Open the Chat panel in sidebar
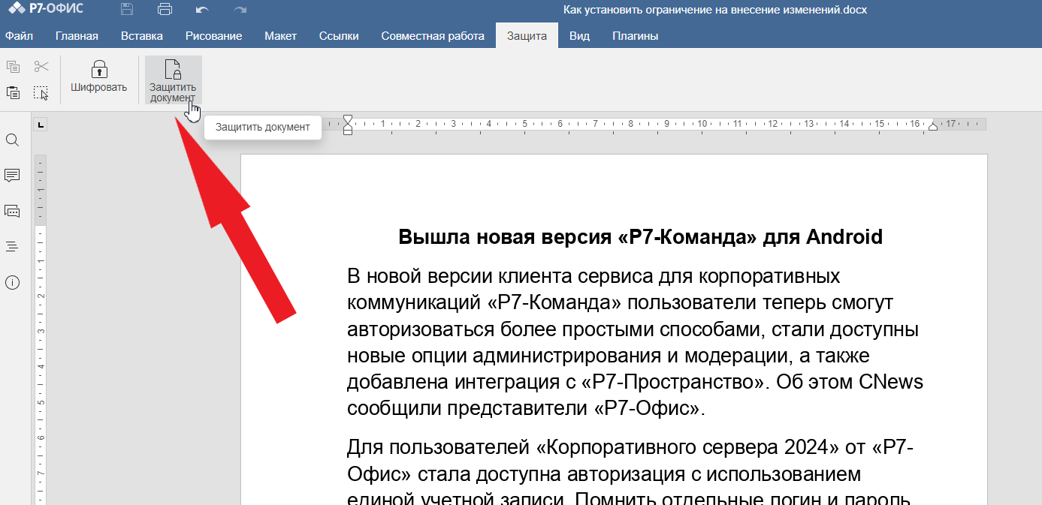1042x505 pixels. point(13,211)
